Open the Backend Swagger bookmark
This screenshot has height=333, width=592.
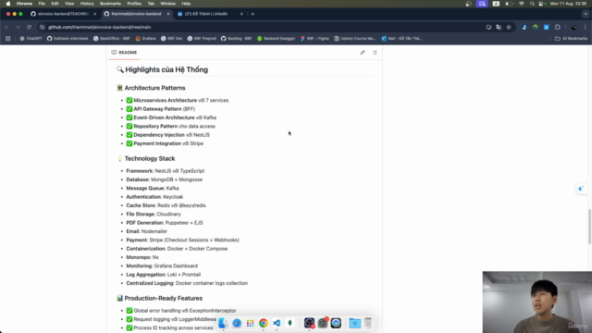[x=276, y=39]
